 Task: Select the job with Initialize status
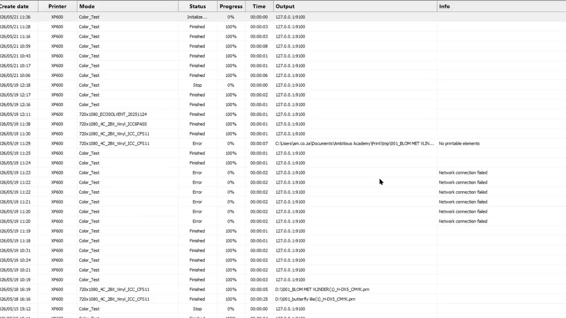[x=283, y=17]
